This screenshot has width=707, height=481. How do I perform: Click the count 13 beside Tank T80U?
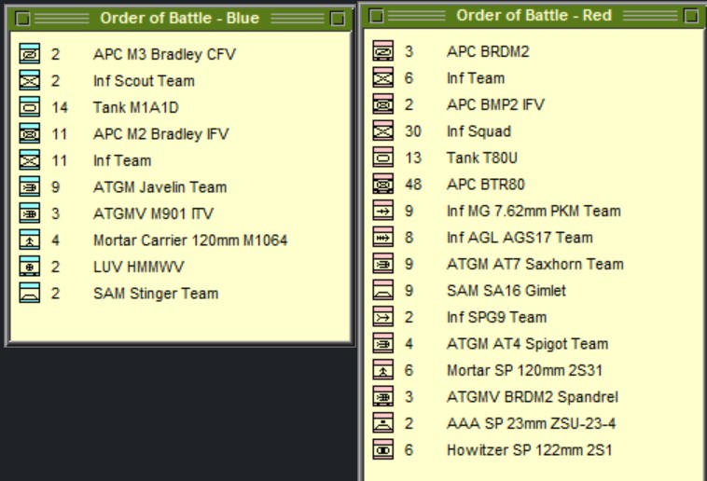click(x=413, y=158)
